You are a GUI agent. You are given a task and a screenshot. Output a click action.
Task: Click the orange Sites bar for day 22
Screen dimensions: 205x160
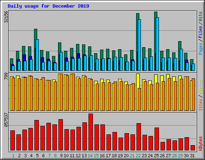point(139,99)
